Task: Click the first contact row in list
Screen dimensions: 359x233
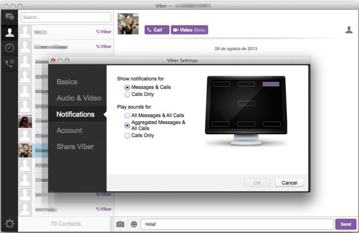Action: (x=66, y=32)
